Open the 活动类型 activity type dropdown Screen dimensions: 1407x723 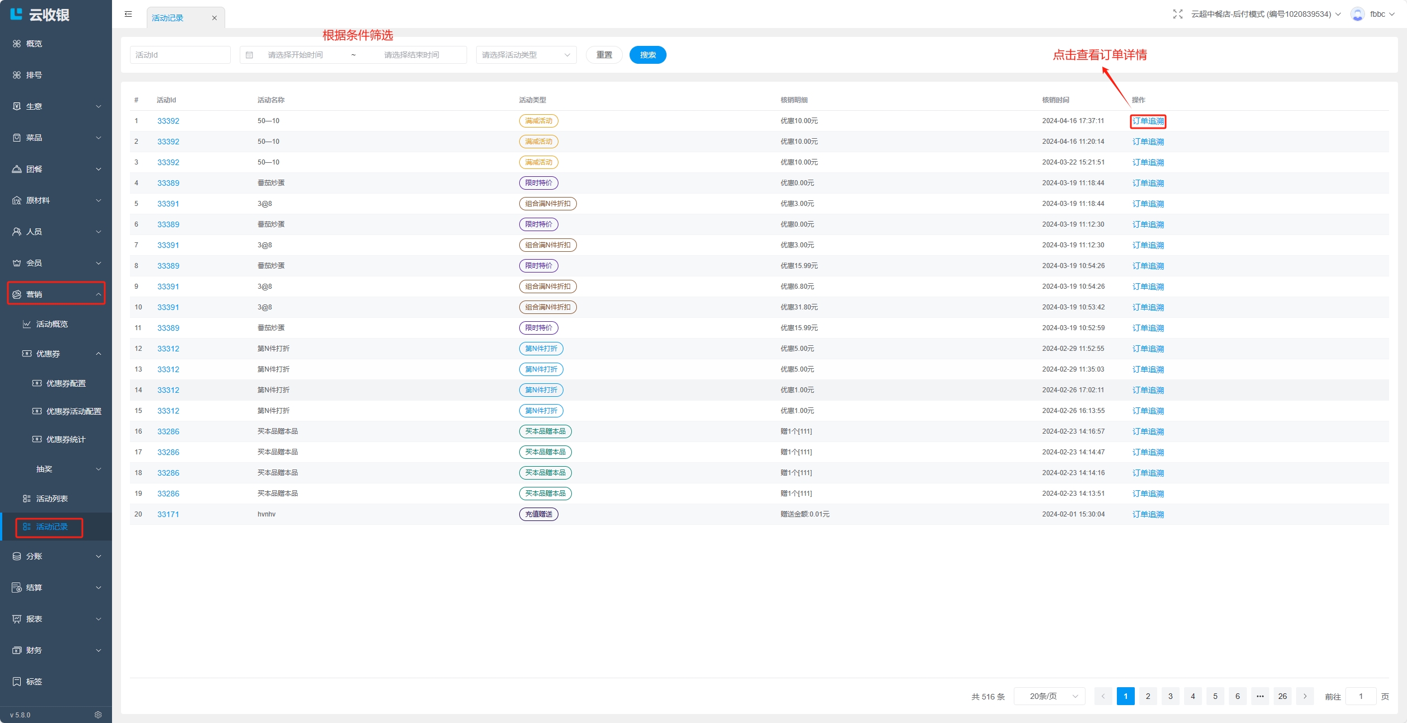(525, 55)
